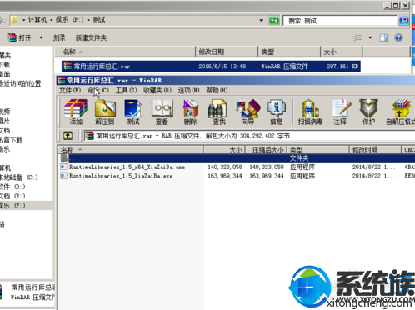The image size is (415, 310).
Task: Sort Explorer list by 大小 column
Action: (x=342, y=52)
